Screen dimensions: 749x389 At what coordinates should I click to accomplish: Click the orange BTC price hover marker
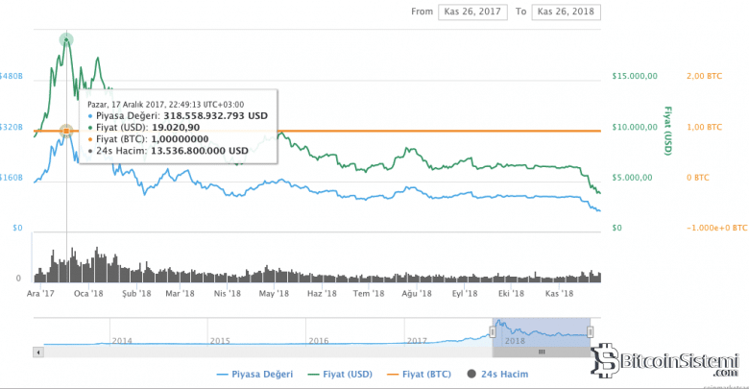click(x=66, y=131)
